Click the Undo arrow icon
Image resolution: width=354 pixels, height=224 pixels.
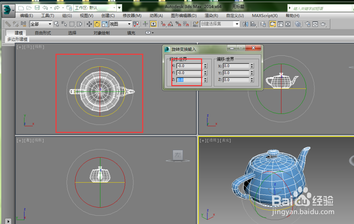[x=45, y=8]
